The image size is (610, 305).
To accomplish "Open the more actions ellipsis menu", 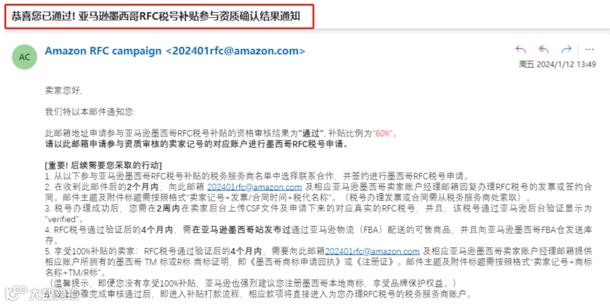I will (x=589, y=50).
